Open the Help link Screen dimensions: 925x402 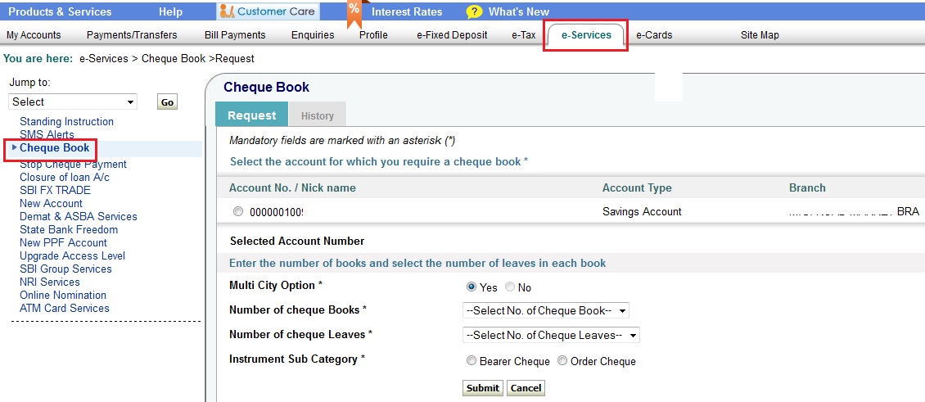(x=170, y=11)
